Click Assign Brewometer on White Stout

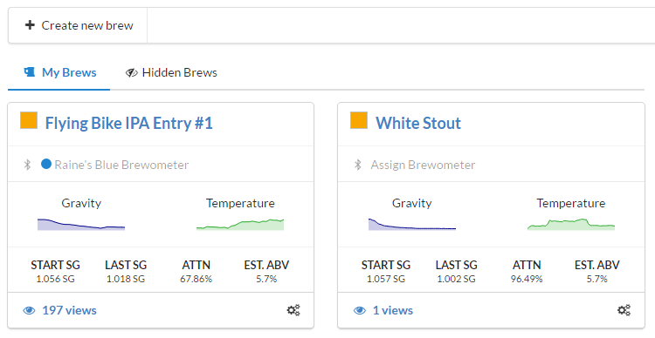pyautogui.click(x=423, y=165)
